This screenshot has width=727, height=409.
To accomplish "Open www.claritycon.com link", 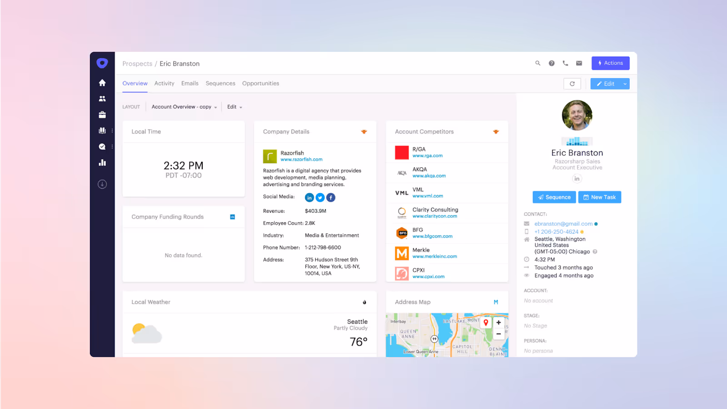I will [435, 216].
